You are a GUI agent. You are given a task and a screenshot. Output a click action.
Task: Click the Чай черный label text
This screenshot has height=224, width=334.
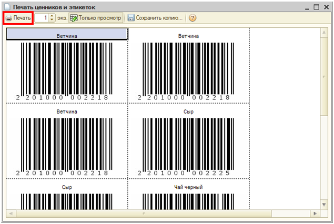click(188, 187)
